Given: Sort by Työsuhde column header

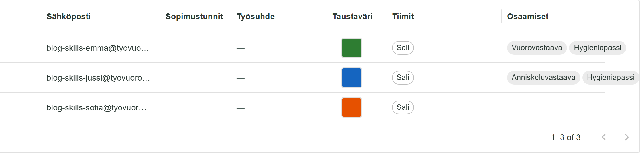Looking at the screenshot, I should tap(256, 17).
